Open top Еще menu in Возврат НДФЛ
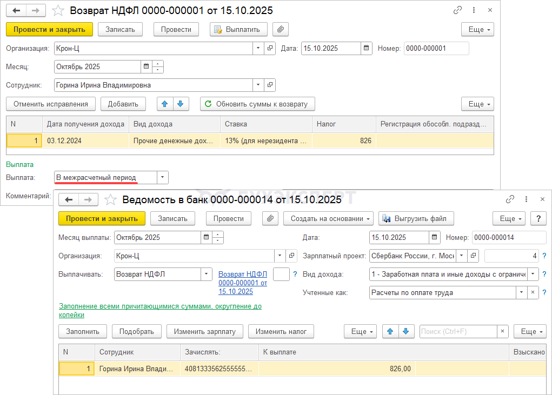This screenshot has width=552, height=395. pyautogui.click(x=478, y=30)
